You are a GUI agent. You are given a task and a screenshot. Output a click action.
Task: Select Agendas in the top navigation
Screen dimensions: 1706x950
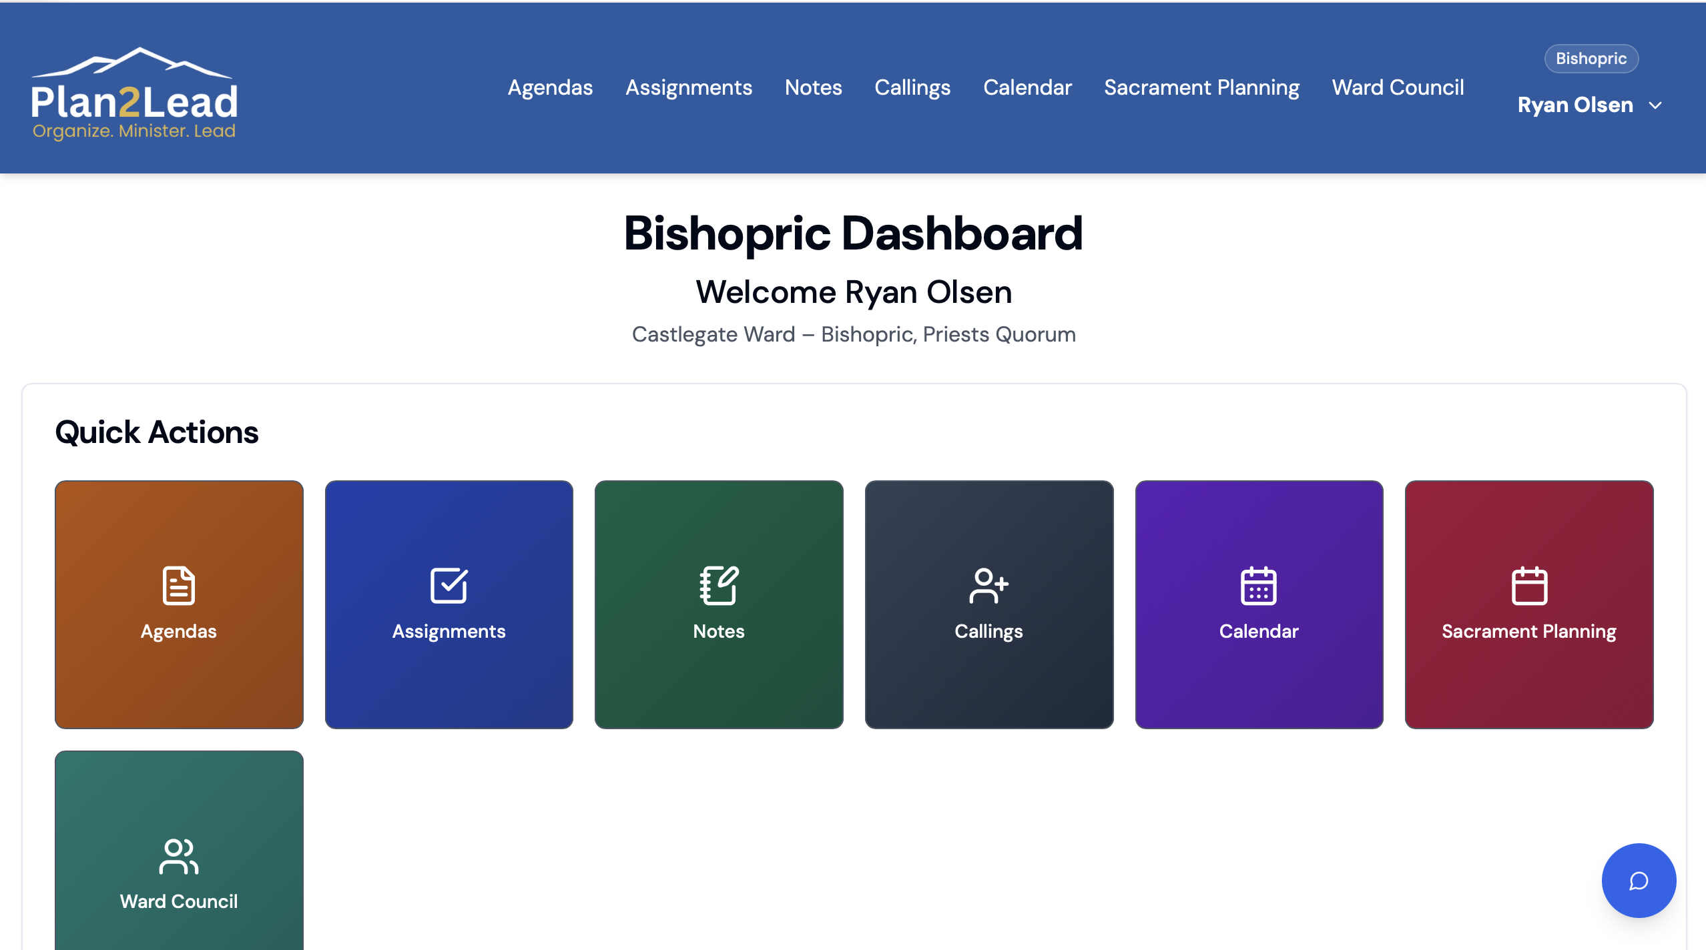(x=550, y=87)
